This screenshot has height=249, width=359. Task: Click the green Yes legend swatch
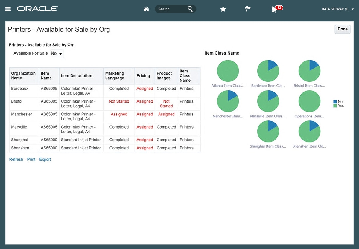335,106
